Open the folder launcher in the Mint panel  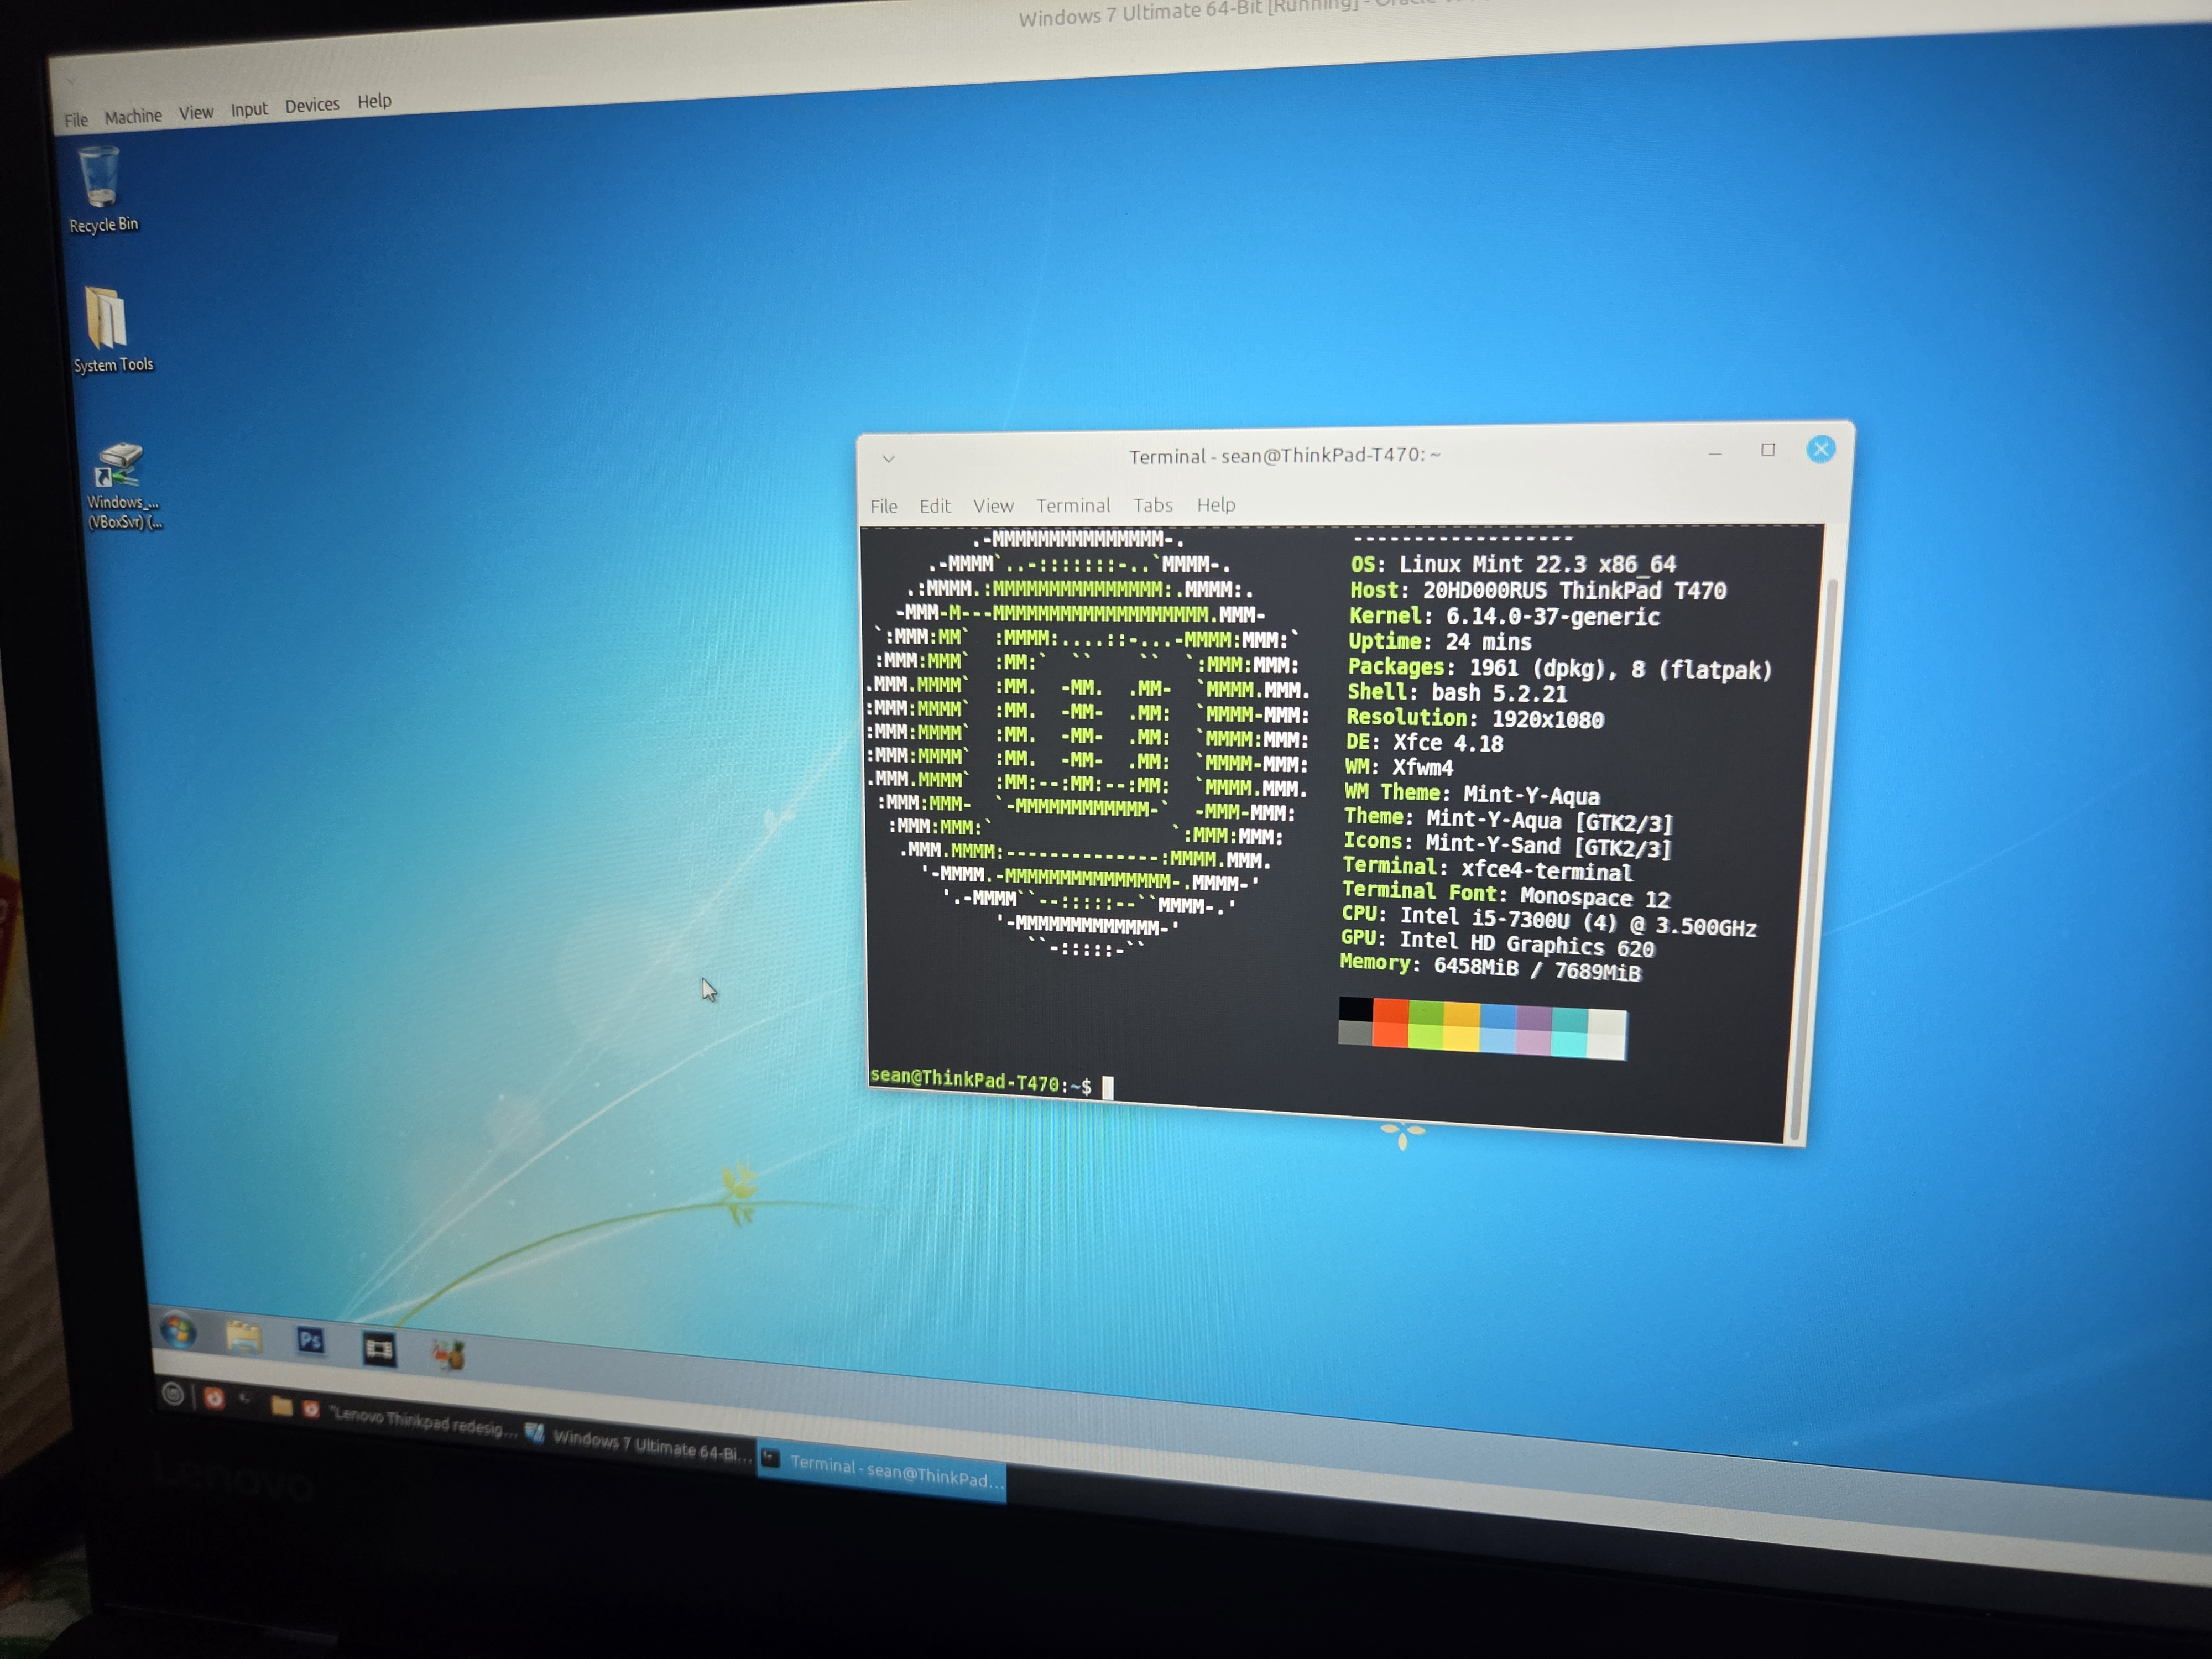(282, 1407)
